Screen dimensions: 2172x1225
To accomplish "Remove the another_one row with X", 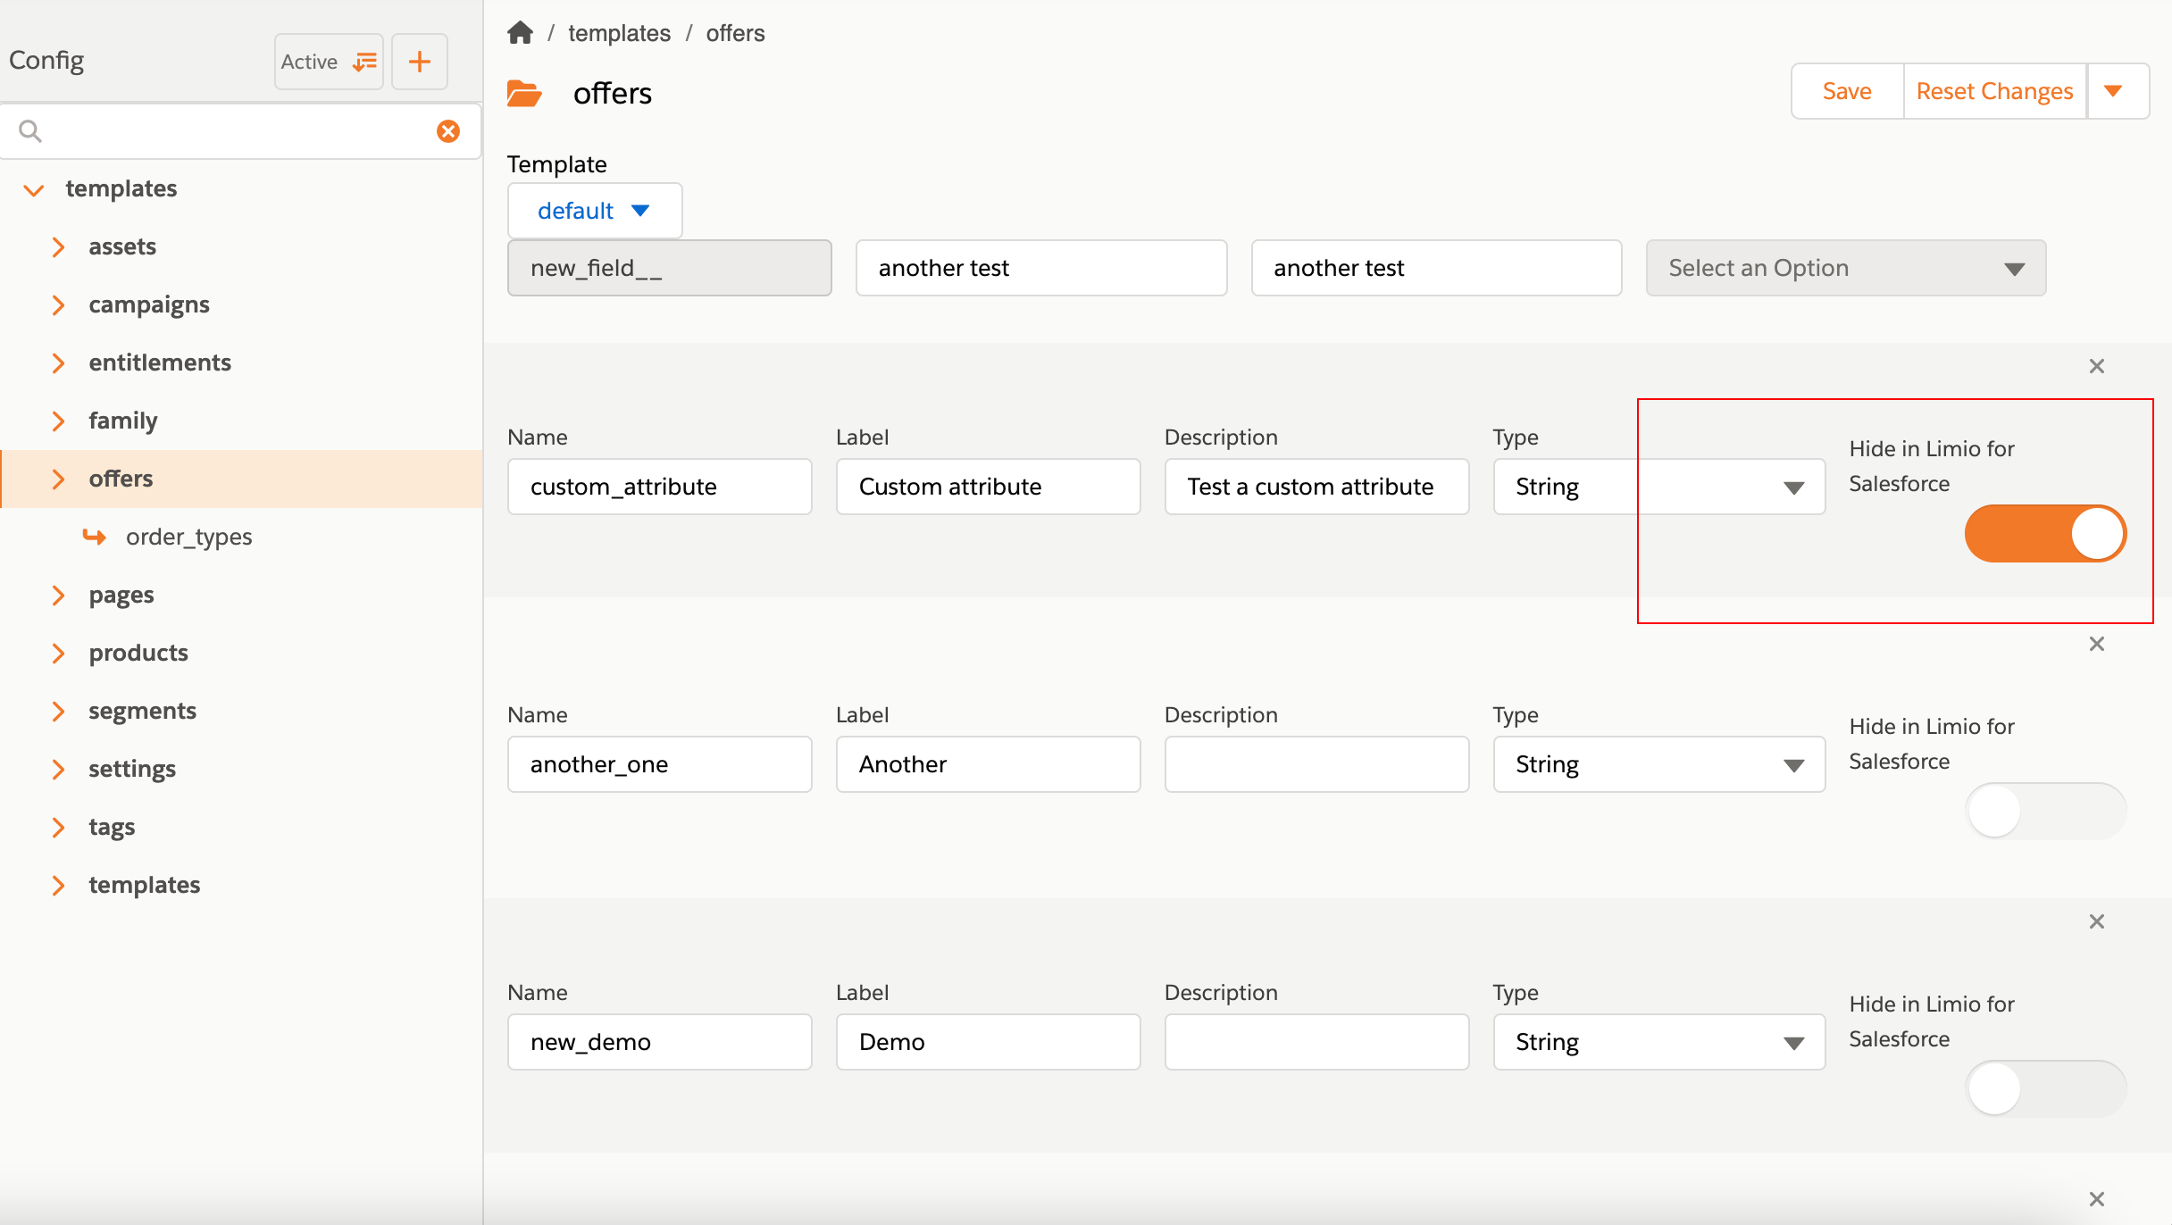I will 2097,644.
